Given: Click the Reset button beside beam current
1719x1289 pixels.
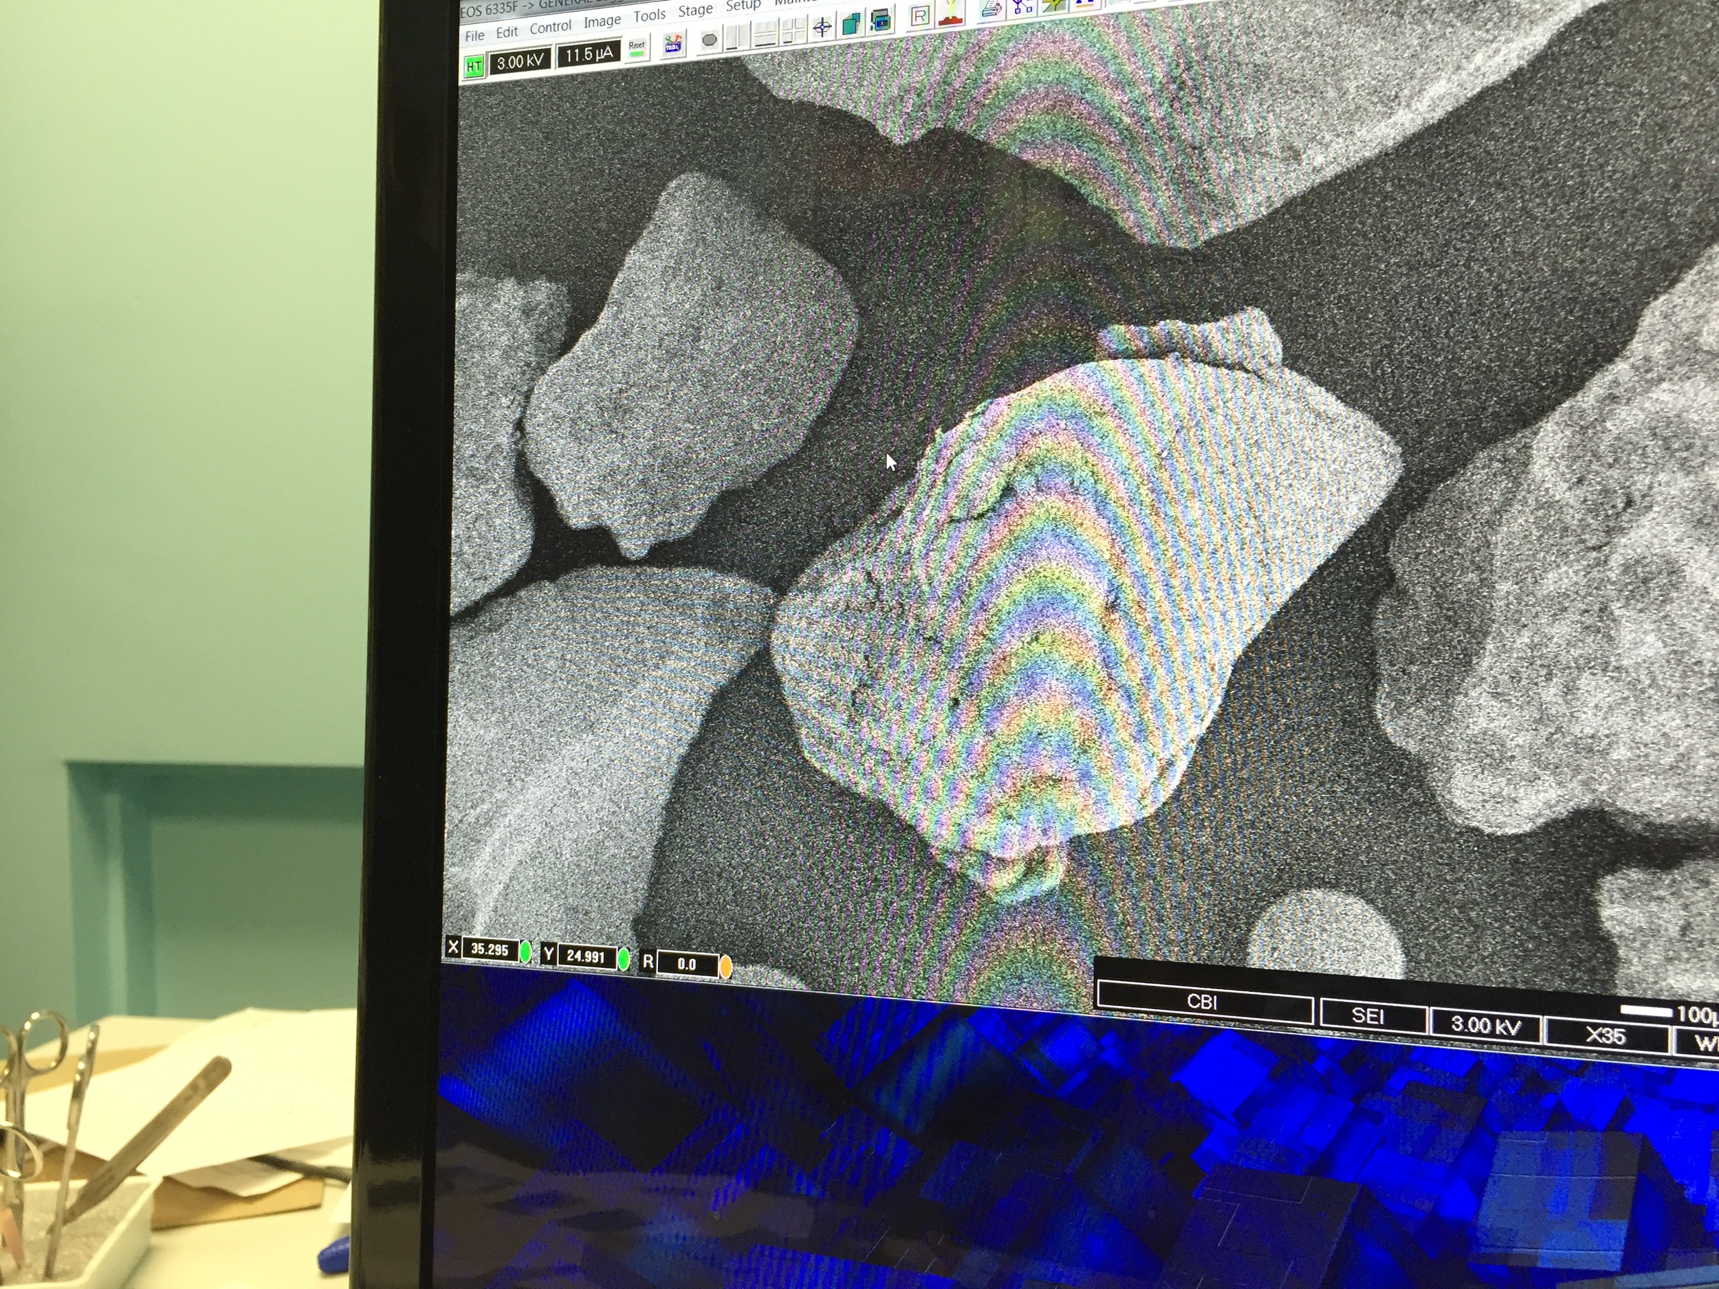Looking at the screenshot, I should coord(637,48).
